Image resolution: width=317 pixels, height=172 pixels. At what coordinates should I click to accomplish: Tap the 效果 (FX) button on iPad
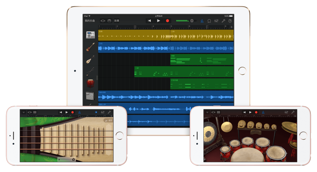(117, 21)
